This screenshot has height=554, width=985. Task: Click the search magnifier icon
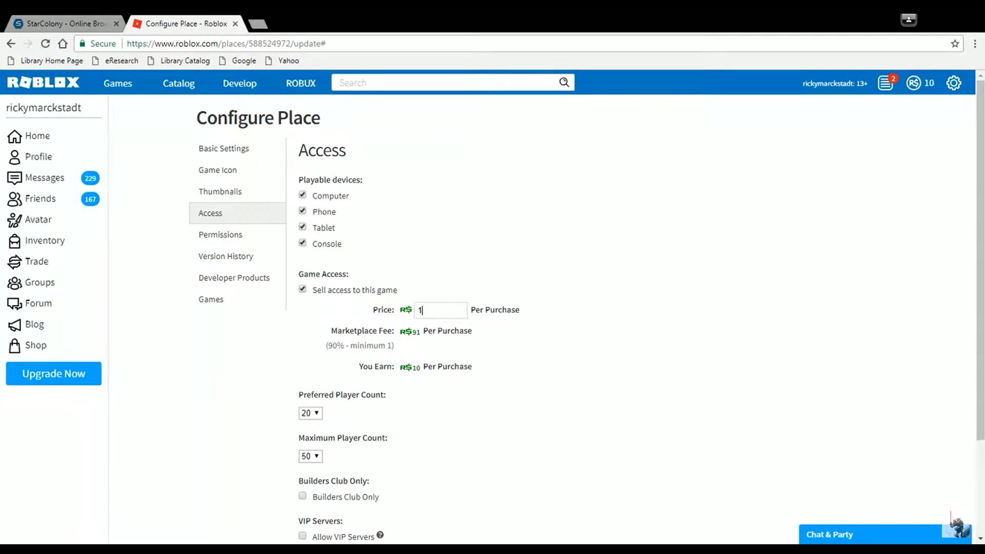coord(564,83)
